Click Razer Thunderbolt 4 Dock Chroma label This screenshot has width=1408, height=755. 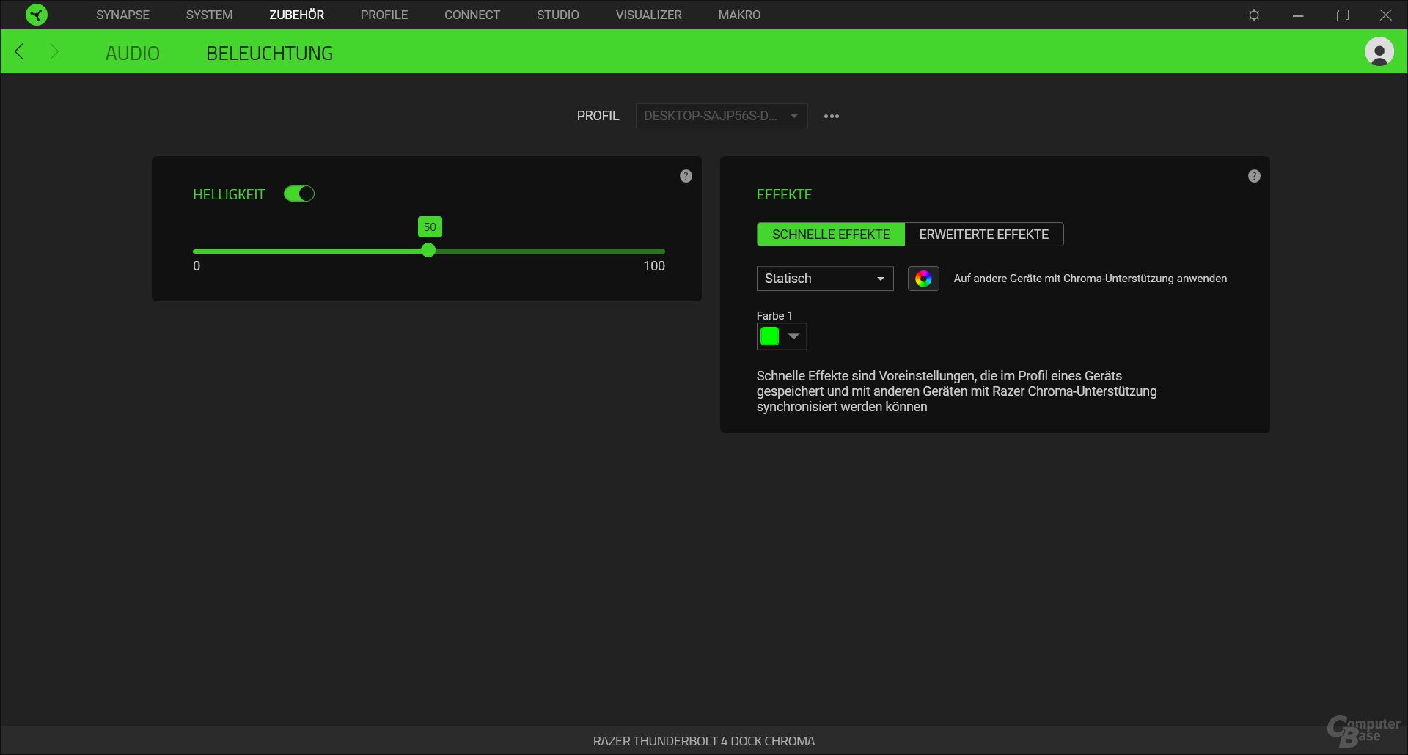[x=704, y=741]
